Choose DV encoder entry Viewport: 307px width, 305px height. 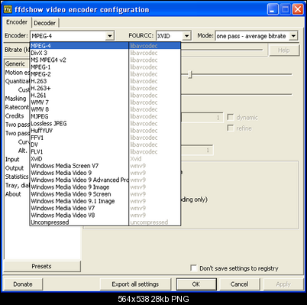click(x=105, y=144)
